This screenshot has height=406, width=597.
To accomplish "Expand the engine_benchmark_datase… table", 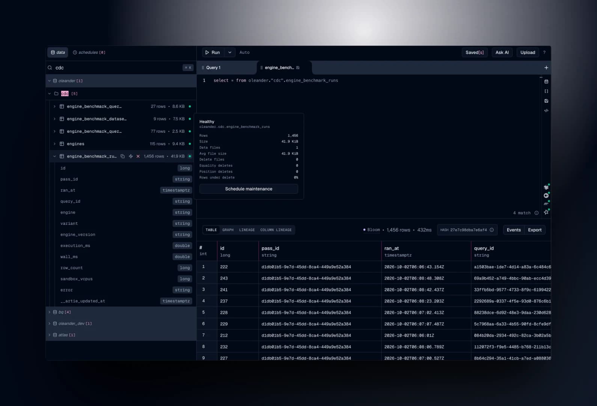I will pos(54,119).
